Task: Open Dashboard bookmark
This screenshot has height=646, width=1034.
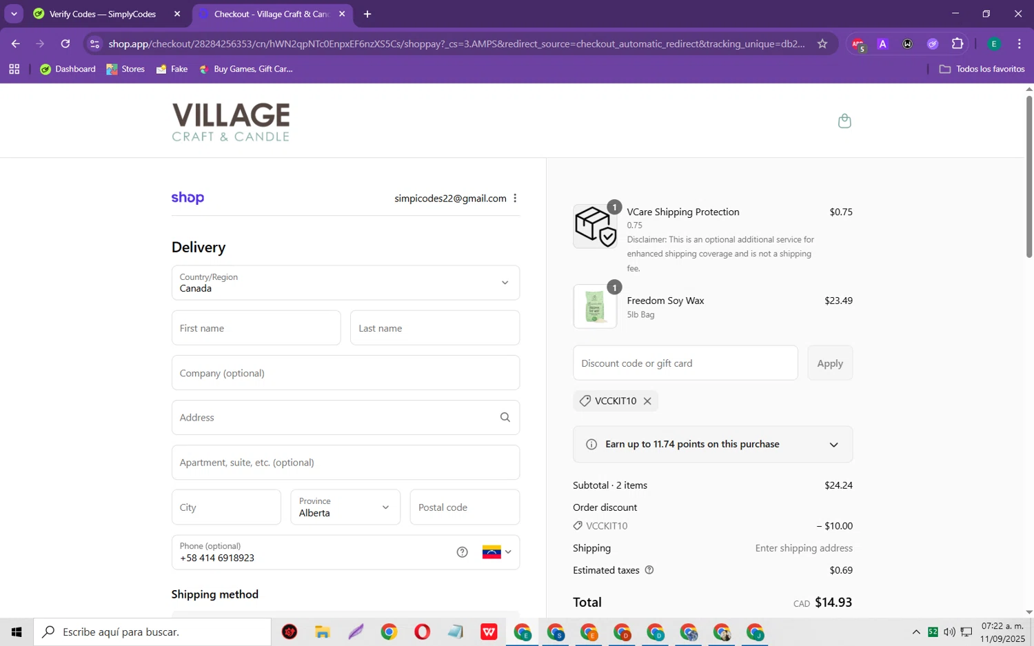Action: click(68, 69)
